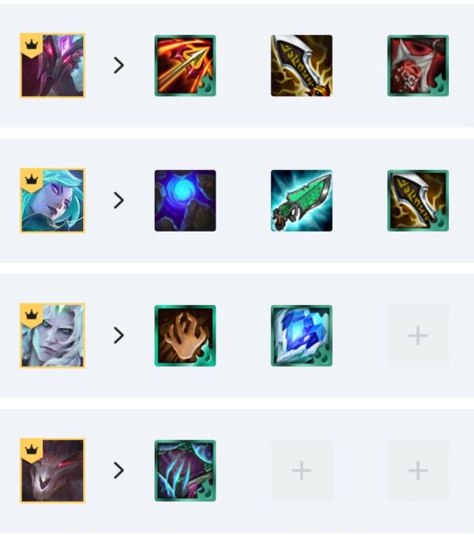Expand the arrow next to purple-masked champion
The height and width of the screenshot is (535, 474).
[118, 65]
